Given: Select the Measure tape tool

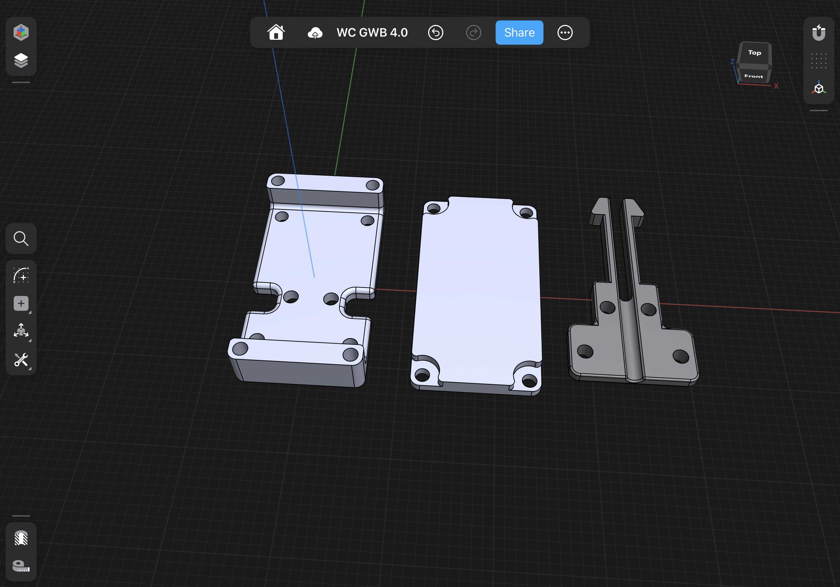Looking at the screenshot, I should [21, 566].
